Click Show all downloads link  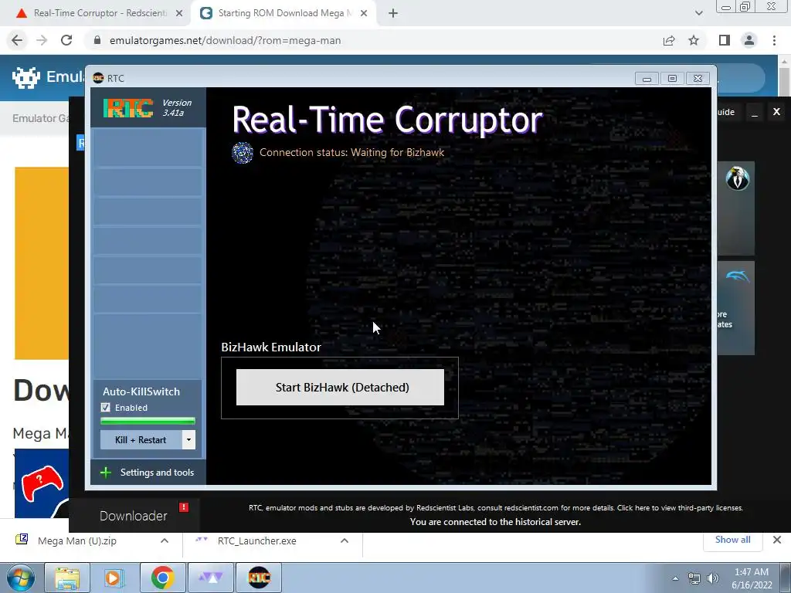(x=732, y=540)
